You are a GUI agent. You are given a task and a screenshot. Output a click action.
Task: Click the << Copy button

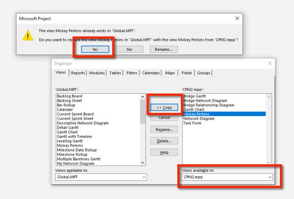(164, 108)
